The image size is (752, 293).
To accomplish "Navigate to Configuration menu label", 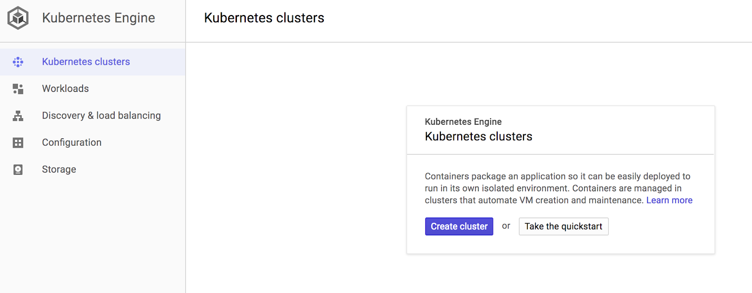I will point(71,143).
